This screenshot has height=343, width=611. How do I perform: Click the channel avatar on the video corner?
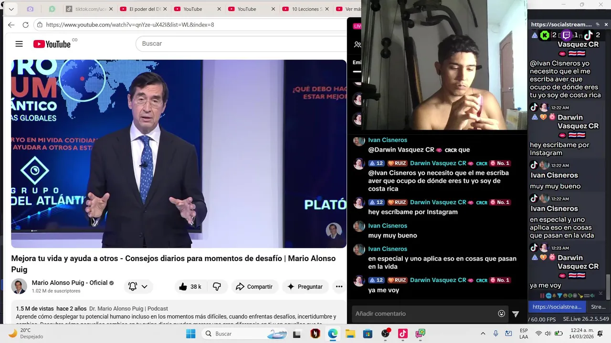334,231
